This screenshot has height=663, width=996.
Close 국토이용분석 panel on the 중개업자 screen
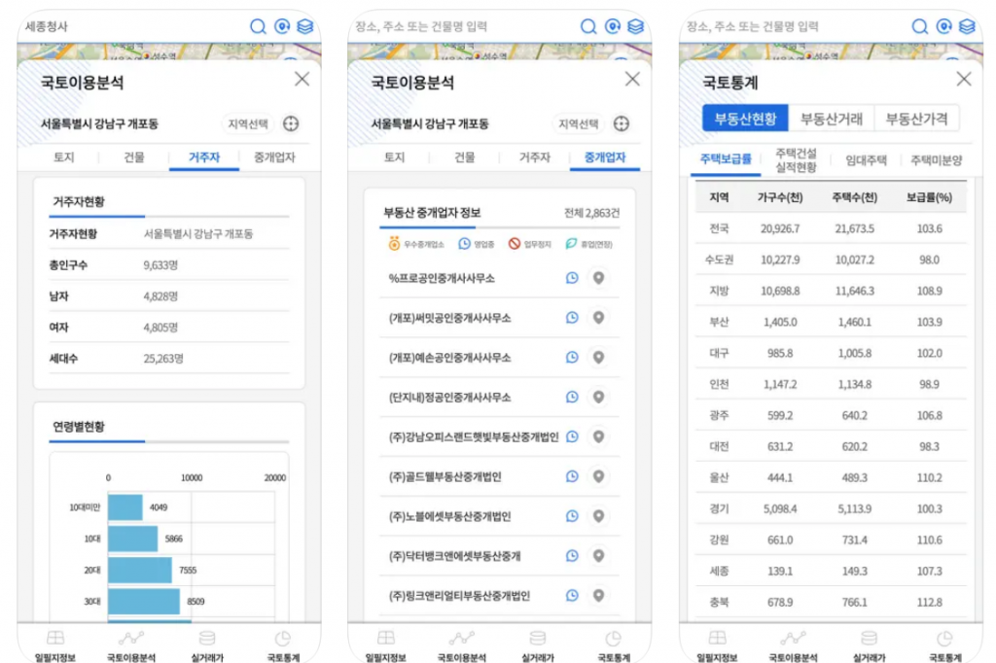pyautogui.click(x=632, y=79)
